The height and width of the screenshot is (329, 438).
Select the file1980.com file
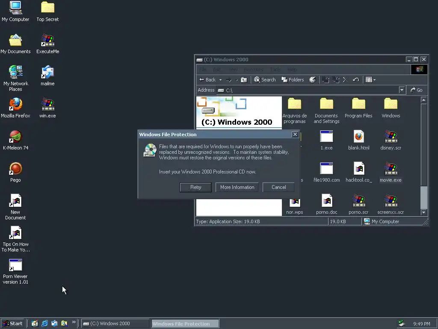(x=326, y=172)
